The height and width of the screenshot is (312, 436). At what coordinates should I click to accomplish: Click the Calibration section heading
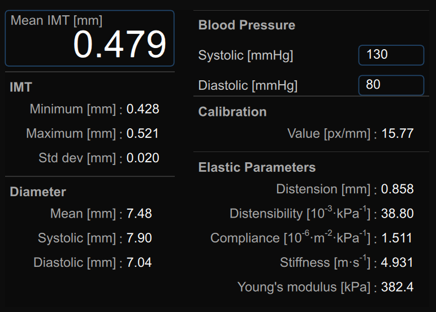point(232,112)
